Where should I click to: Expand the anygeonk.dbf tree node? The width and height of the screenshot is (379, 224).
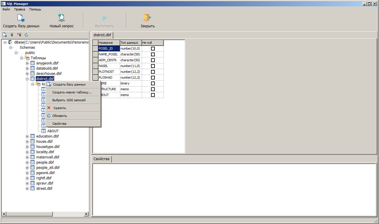coord(27,63)
